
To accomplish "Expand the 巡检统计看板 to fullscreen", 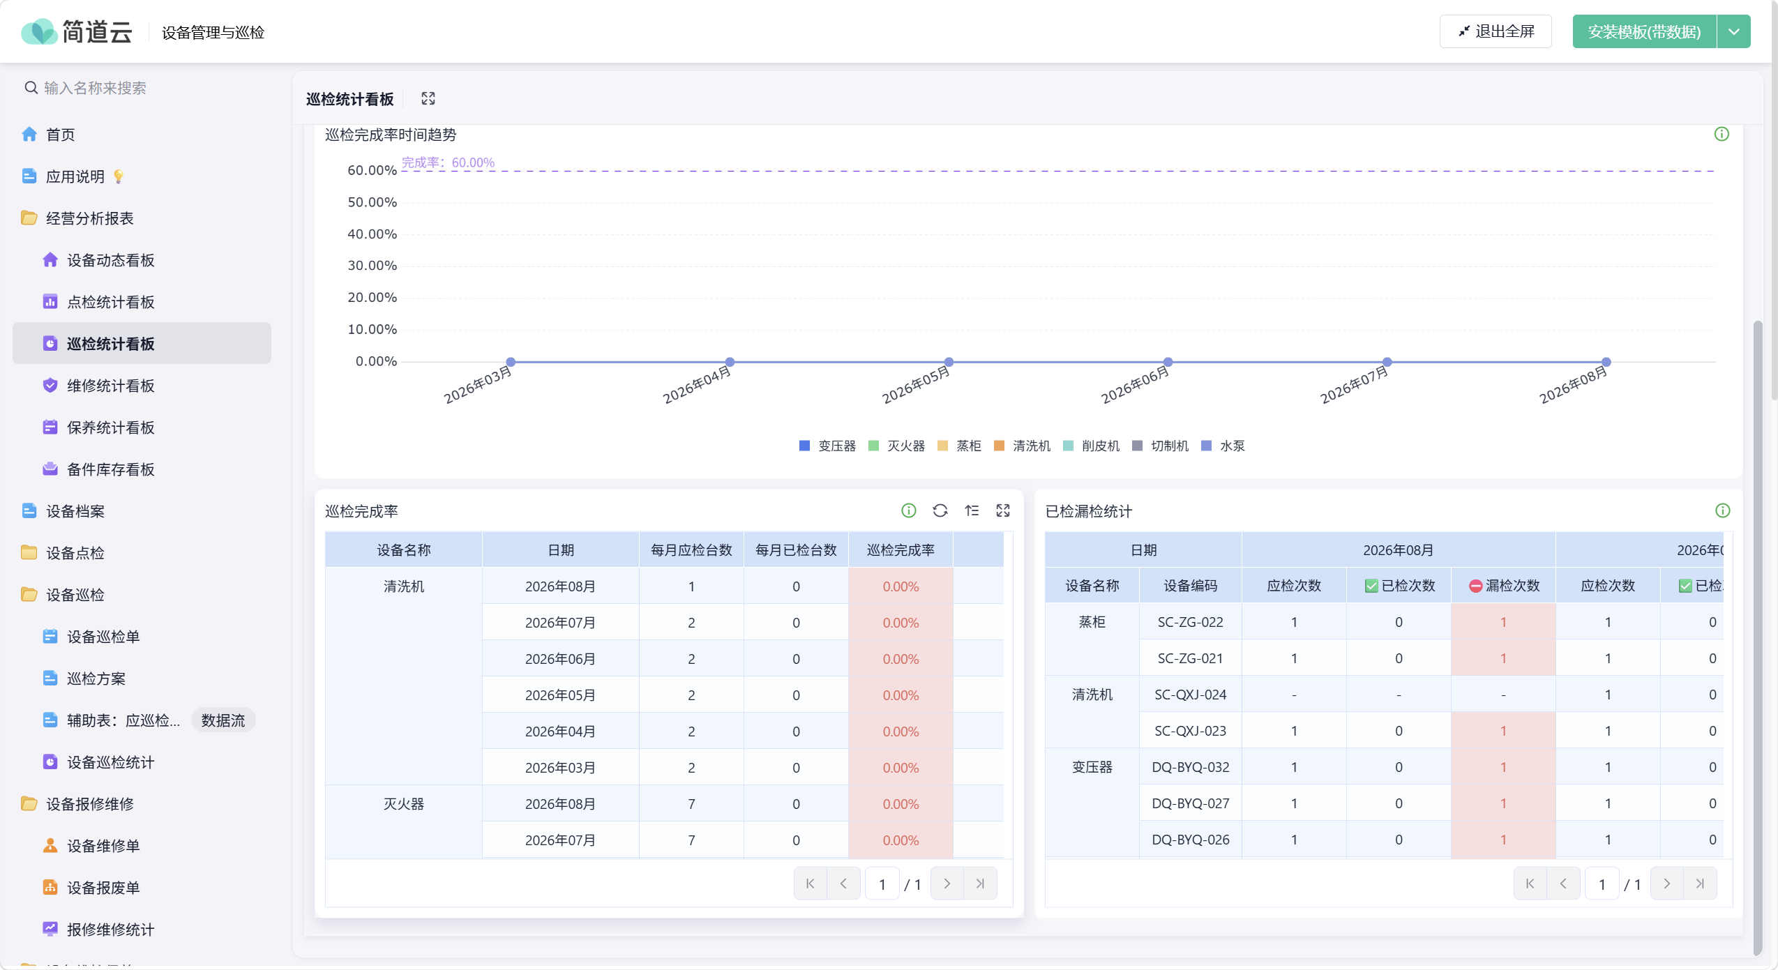I will [x=428, y=98].
